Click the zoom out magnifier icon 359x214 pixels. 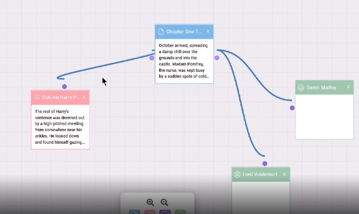point(164,203)
